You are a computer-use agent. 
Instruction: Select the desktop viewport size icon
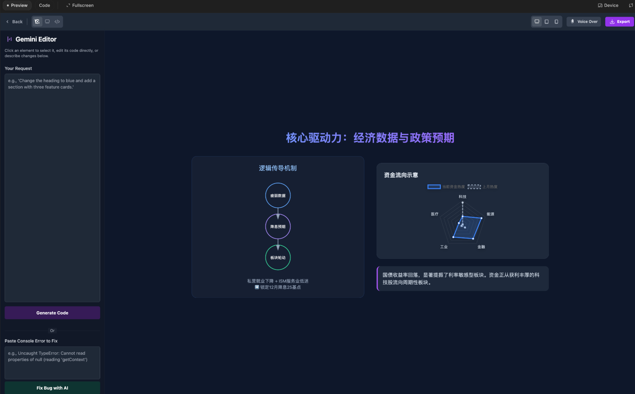point(537,22)
